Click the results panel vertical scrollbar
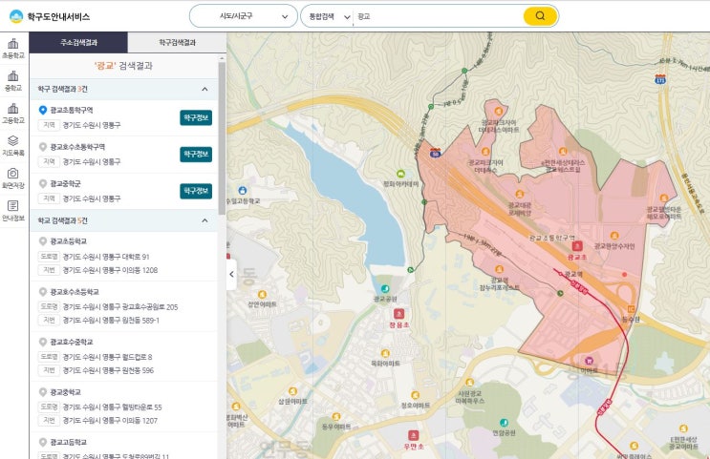 click(222, 138)
